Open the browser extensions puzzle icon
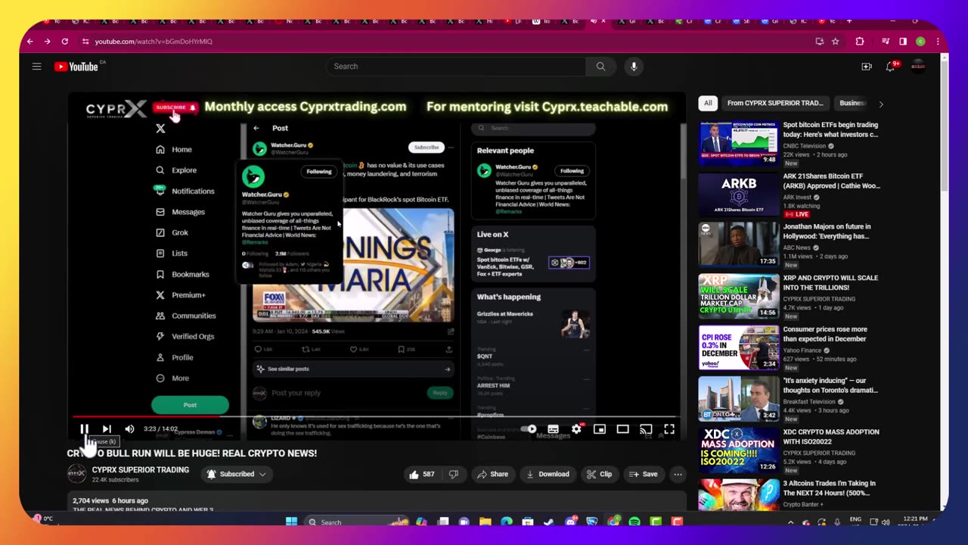Viewport: 968px width, 545px height. click(x=860, y=42)
